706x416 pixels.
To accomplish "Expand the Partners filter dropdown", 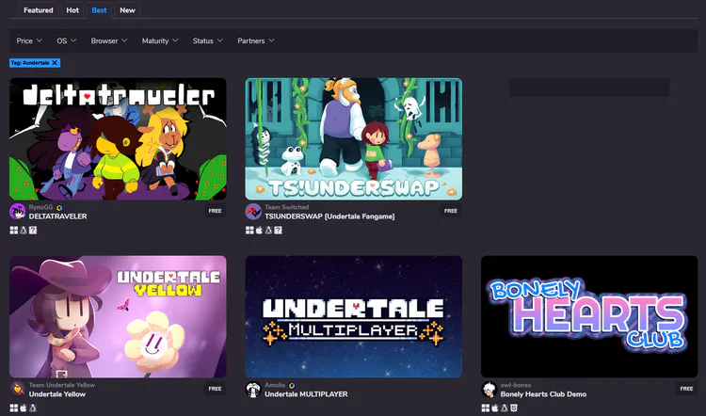I will [256, 40].
